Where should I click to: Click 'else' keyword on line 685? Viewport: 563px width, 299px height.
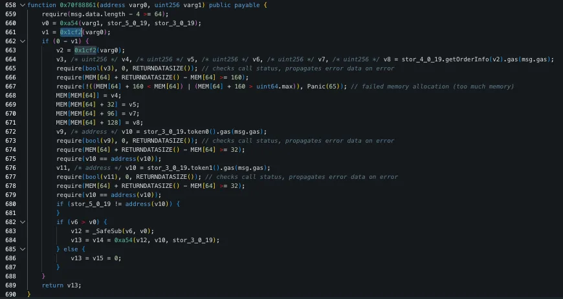click(71, 249)
